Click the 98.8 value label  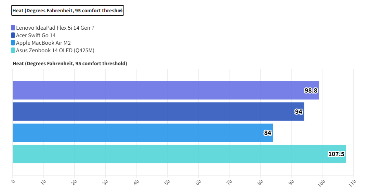click(311, 91)
